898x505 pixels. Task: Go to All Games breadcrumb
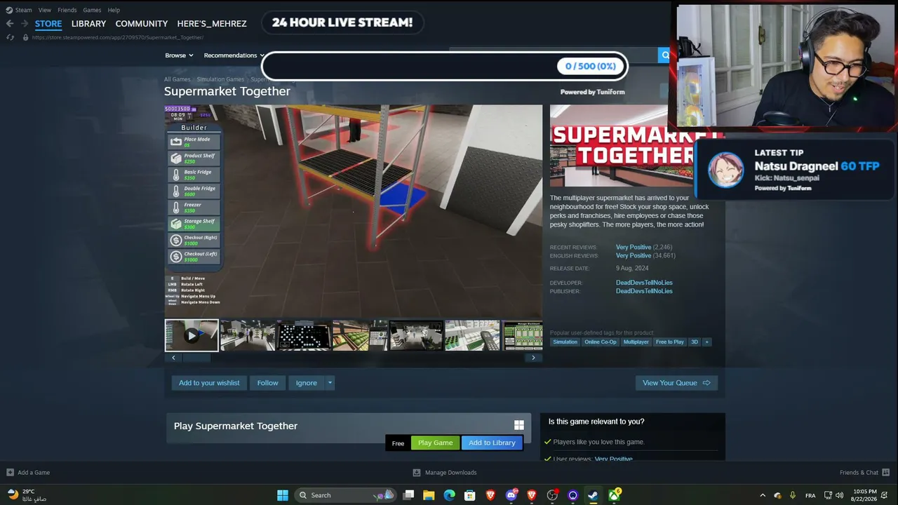click(x=177, y=79)
